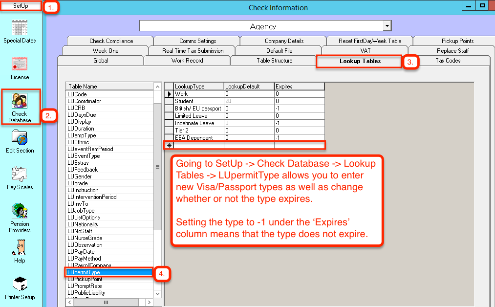Open the Pay Scales icon

coord(20,174)
